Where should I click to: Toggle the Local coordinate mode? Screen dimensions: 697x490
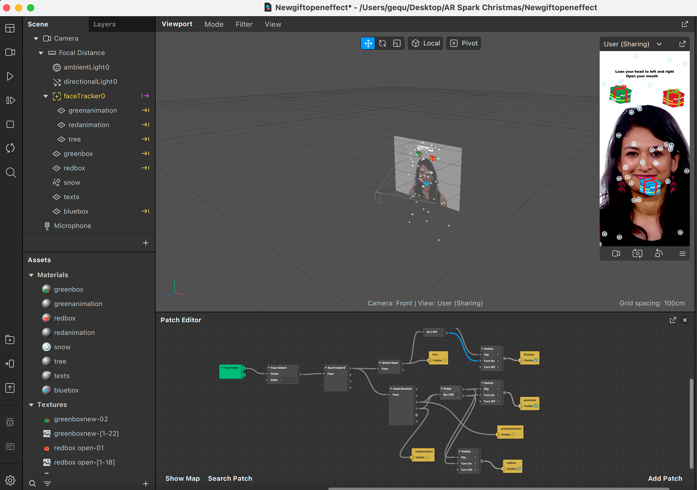[x=425, y=43]
